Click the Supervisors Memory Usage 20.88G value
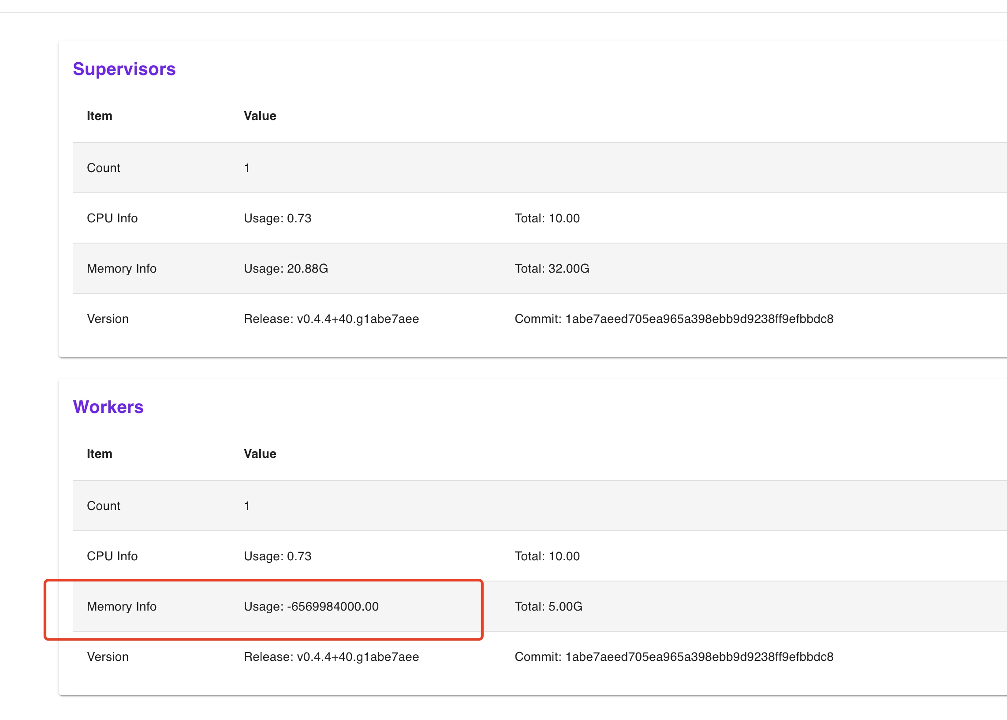The image size is (1007, 720). (x=286, y=268)
